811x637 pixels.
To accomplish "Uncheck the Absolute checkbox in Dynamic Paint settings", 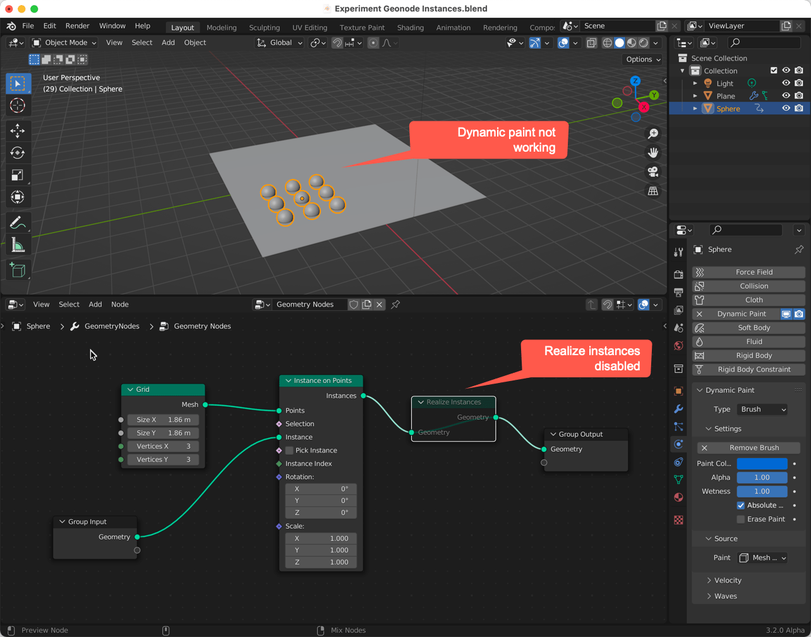I will coord(741,504).
